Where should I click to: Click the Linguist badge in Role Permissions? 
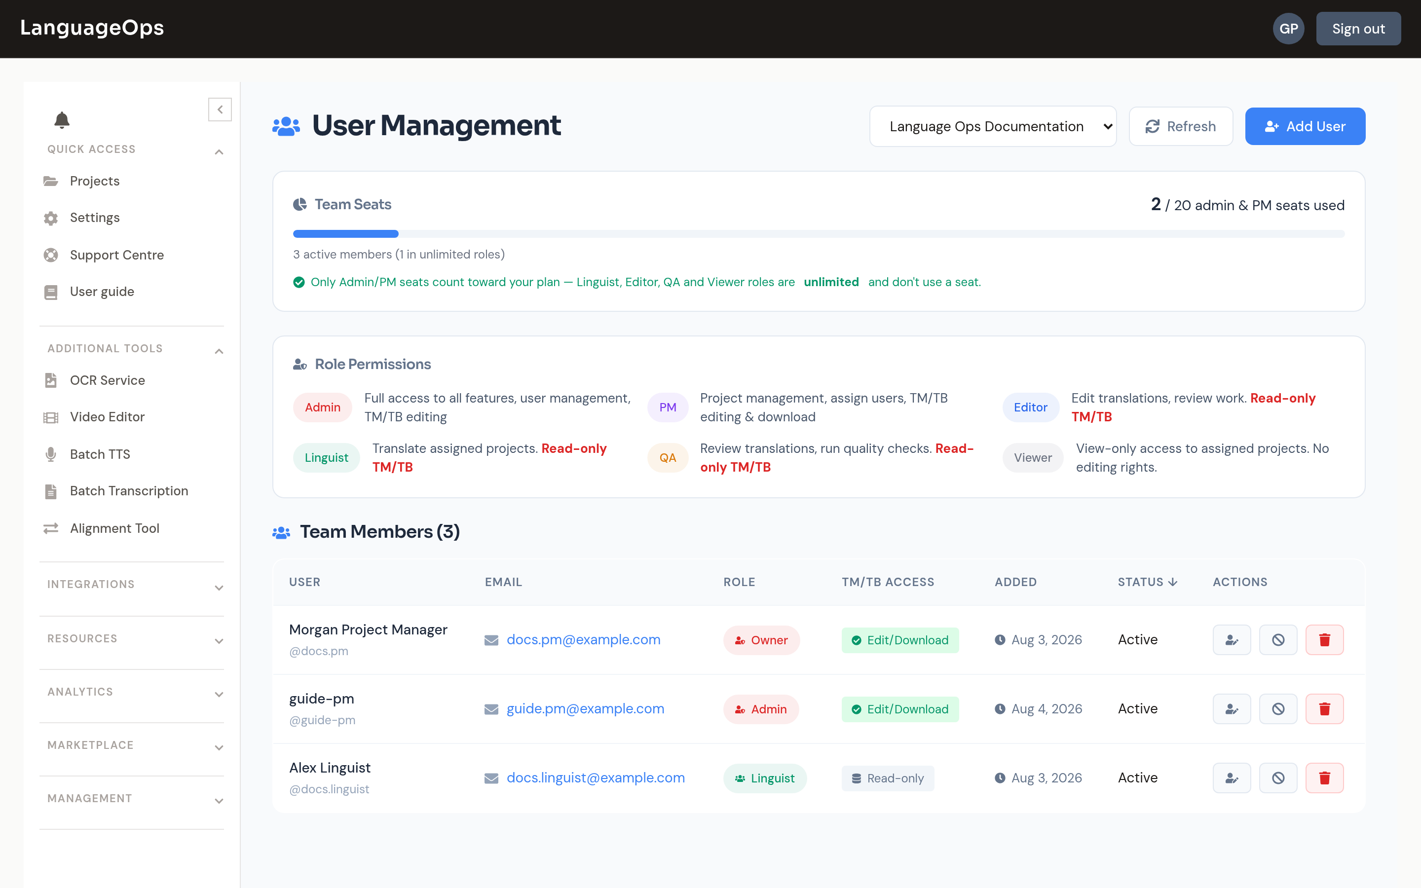tap(326, 458)
